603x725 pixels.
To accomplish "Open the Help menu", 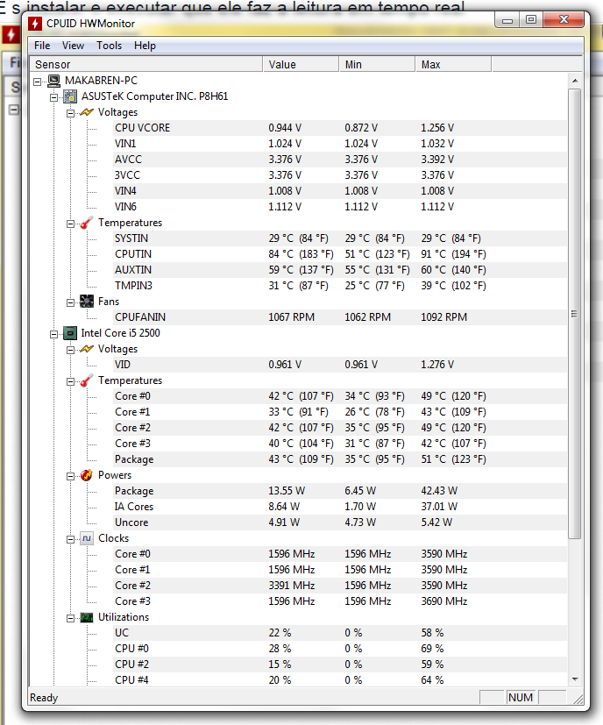I will pyautogui.click(x=145, y=46).
